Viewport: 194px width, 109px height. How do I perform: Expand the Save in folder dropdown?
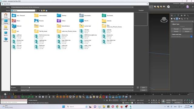coord(36,11)
